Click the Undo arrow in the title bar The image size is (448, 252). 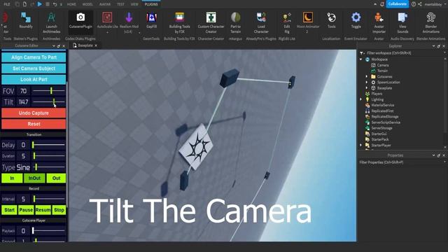coord(55,4)
